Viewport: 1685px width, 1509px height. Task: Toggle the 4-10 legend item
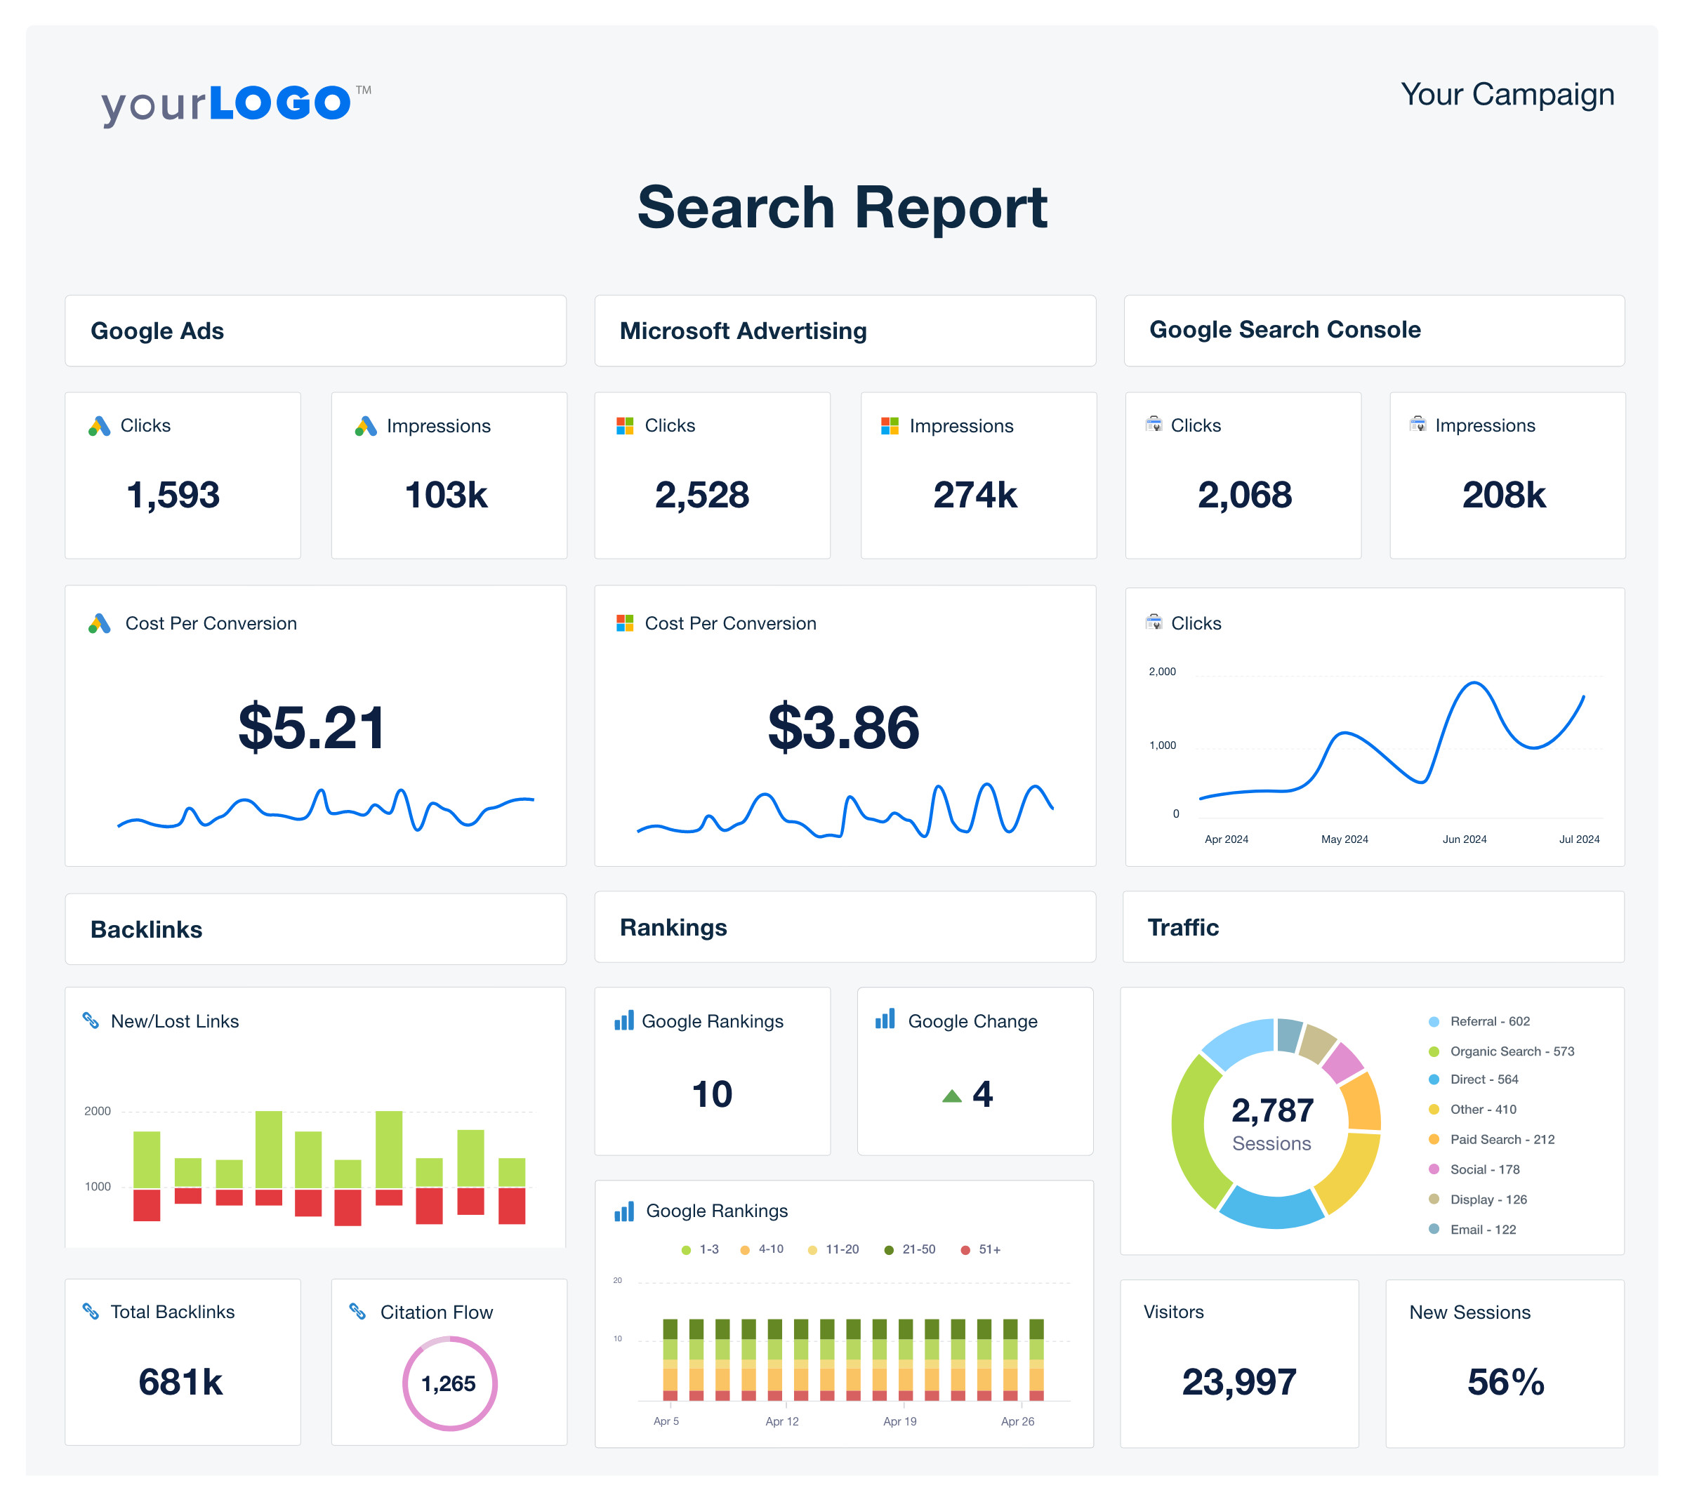(x=762, y=1249)
